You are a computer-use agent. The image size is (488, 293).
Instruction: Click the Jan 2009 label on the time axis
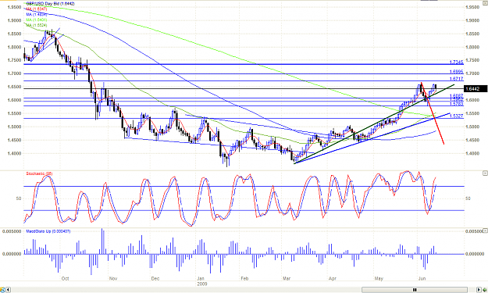pos(201,281)
